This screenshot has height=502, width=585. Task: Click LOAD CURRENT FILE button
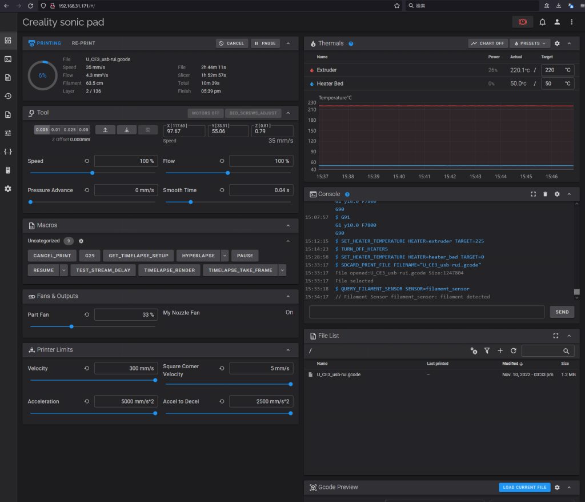pos(524,487)
